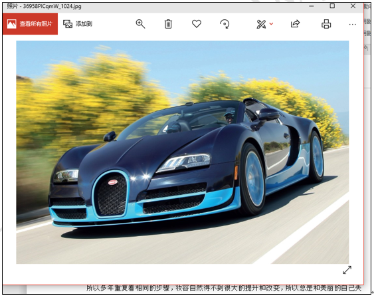Click the title bar filename text
Image resolution: width=374 pixels, height=298 pixels.
point(44,7)
